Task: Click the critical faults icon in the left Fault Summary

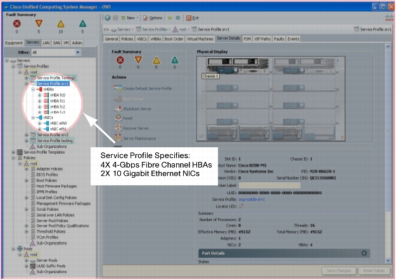Action: click(17, 23)
